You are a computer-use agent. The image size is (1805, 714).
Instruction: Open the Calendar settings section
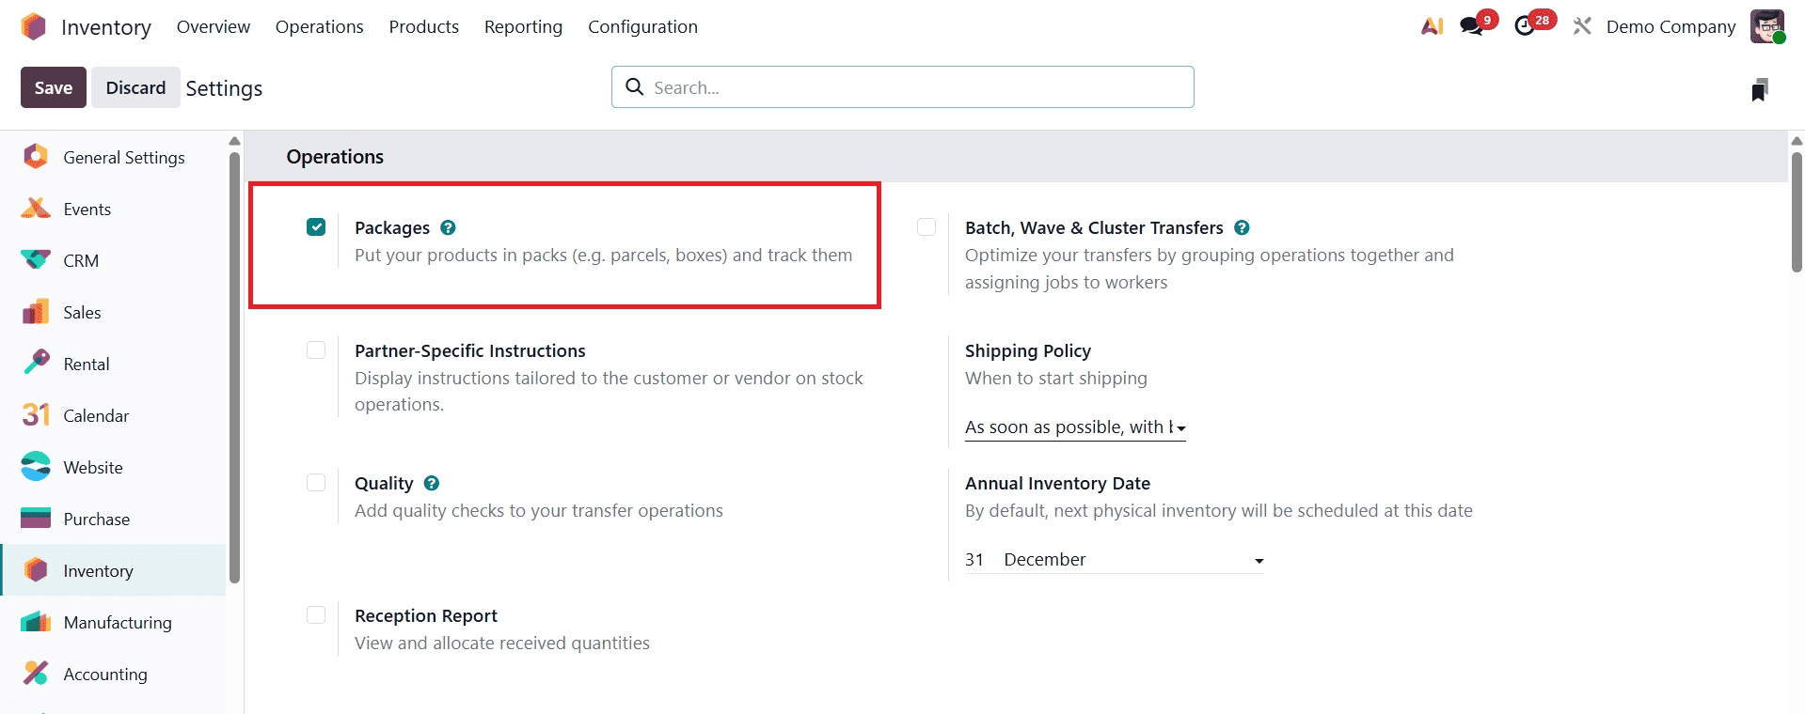[x=96, y=415]
